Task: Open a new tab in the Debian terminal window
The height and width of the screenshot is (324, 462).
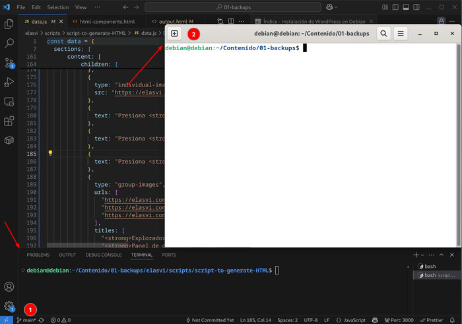Action: click(174, 34)
